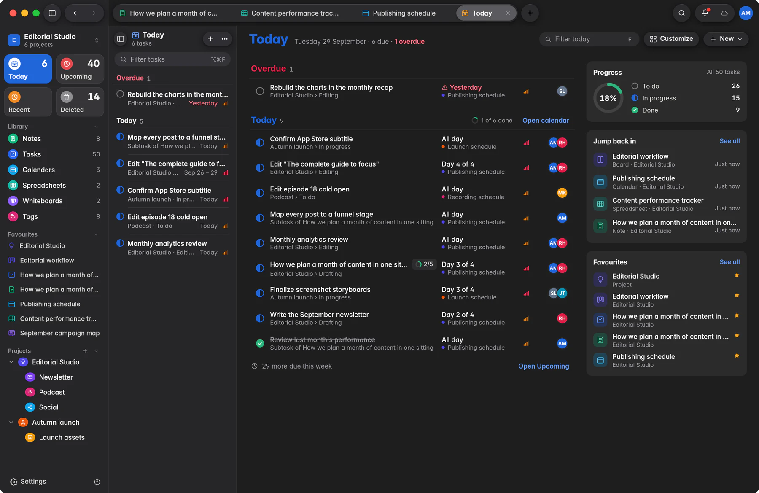This screenshot has width=759, height=493.
Task: Go back with the left arrow
Action: click(75, 13)
